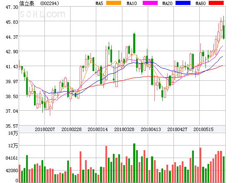Click the orange MA5 legend swatch
The height and width of the screenshot is (183, 249).
point(114,3)
